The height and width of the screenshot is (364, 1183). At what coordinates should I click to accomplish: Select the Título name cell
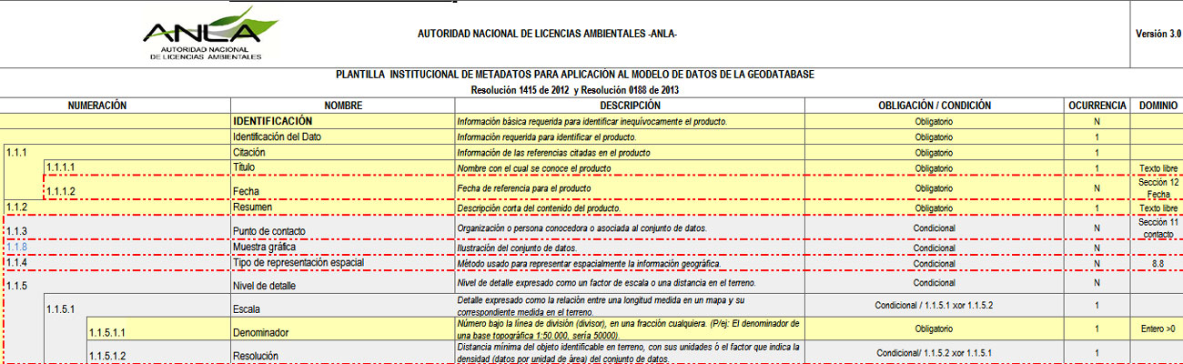point(244,168)
